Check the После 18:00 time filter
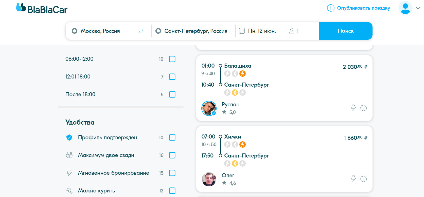 coord(172,94)
